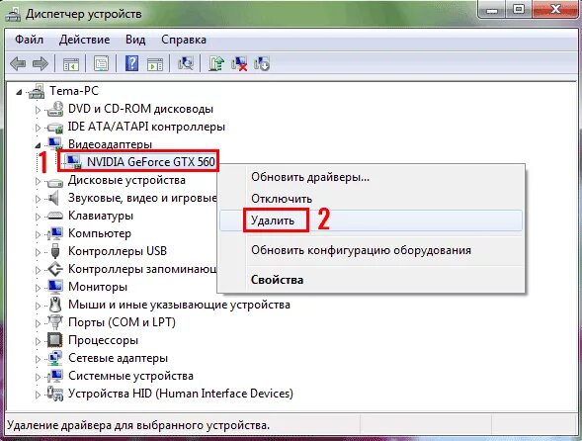The width and height of the screenshot is (582, 441).
Task: Click the NVIDIA GeForce GTX 560 device icon
Action: pos(73,161)
